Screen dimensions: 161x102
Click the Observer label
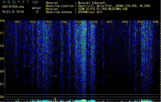[52, 3]
